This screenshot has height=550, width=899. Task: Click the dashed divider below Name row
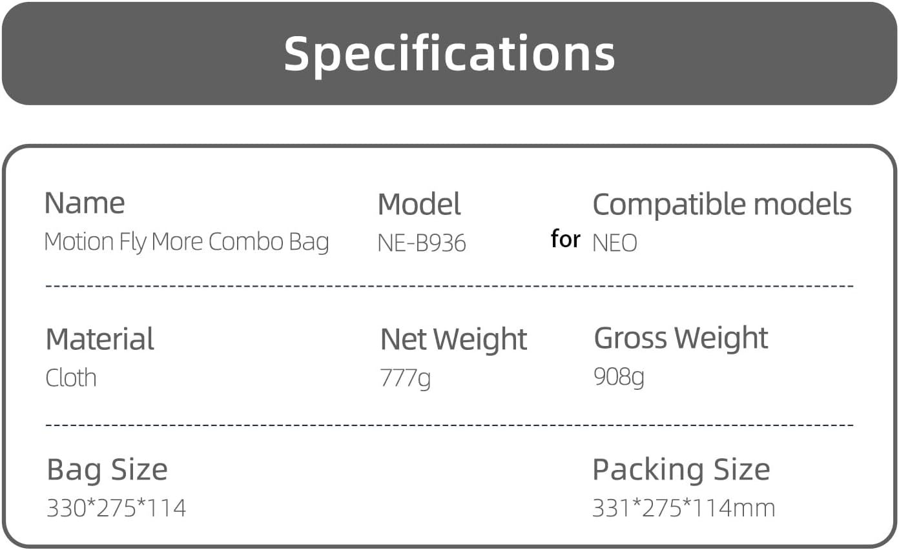[x=449, y=285]
